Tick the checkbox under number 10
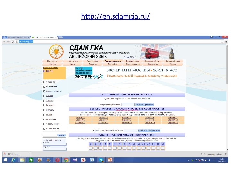The height and width of the screenshot is (173, 231). 134,148
